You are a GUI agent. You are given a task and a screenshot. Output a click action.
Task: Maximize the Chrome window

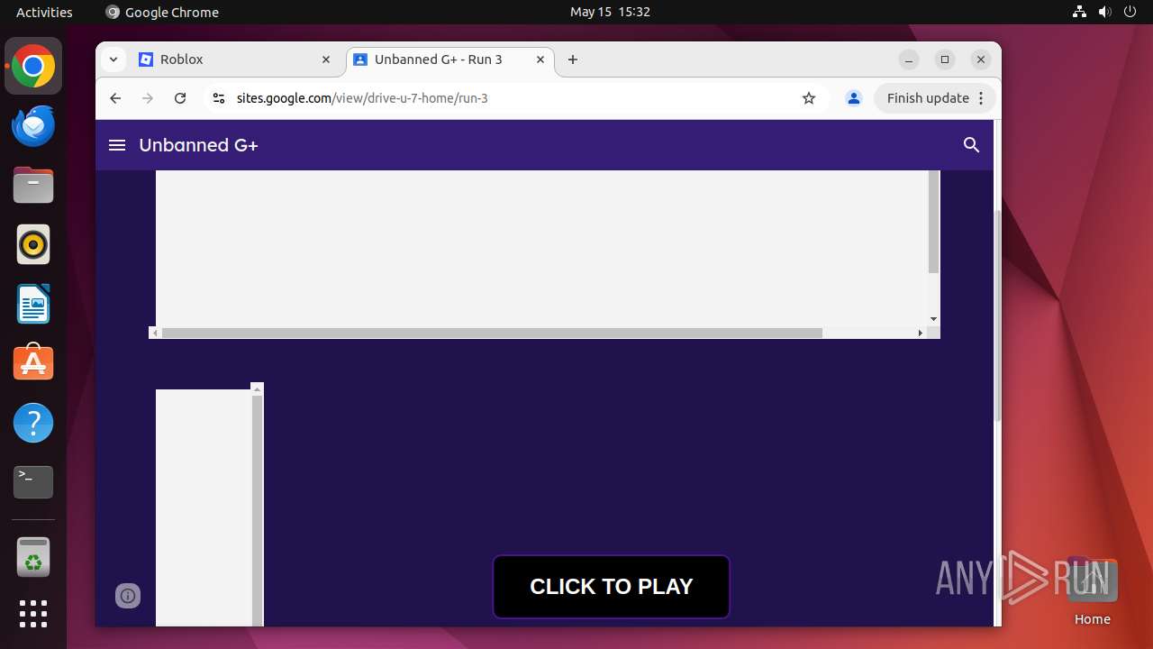click(x=945, y=59)
